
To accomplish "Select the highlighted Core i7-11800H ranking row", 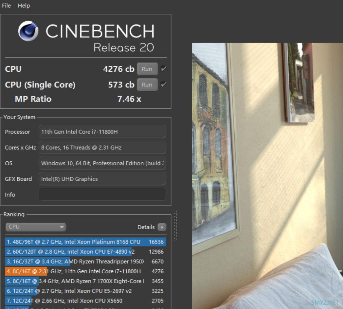I will (85, 271).
